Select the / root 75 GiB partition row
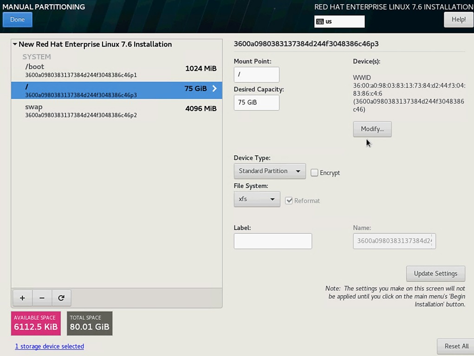474x356 pixels. (117, 90)
